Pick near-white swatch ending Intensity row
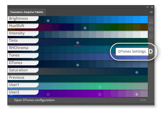162x115 pixels. point(144,34)
